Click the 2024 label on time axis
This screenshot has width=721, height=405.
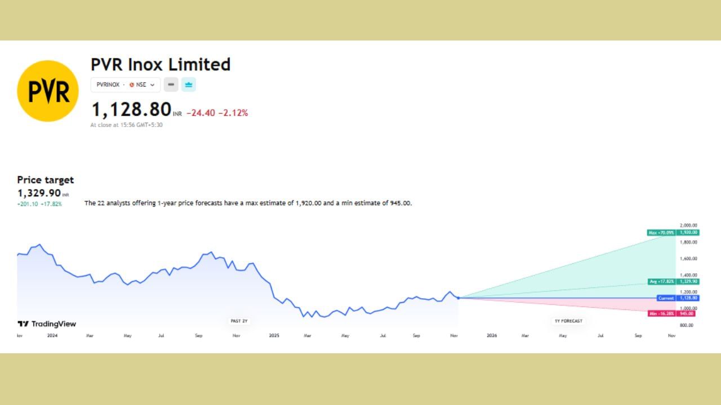[52, 336]
